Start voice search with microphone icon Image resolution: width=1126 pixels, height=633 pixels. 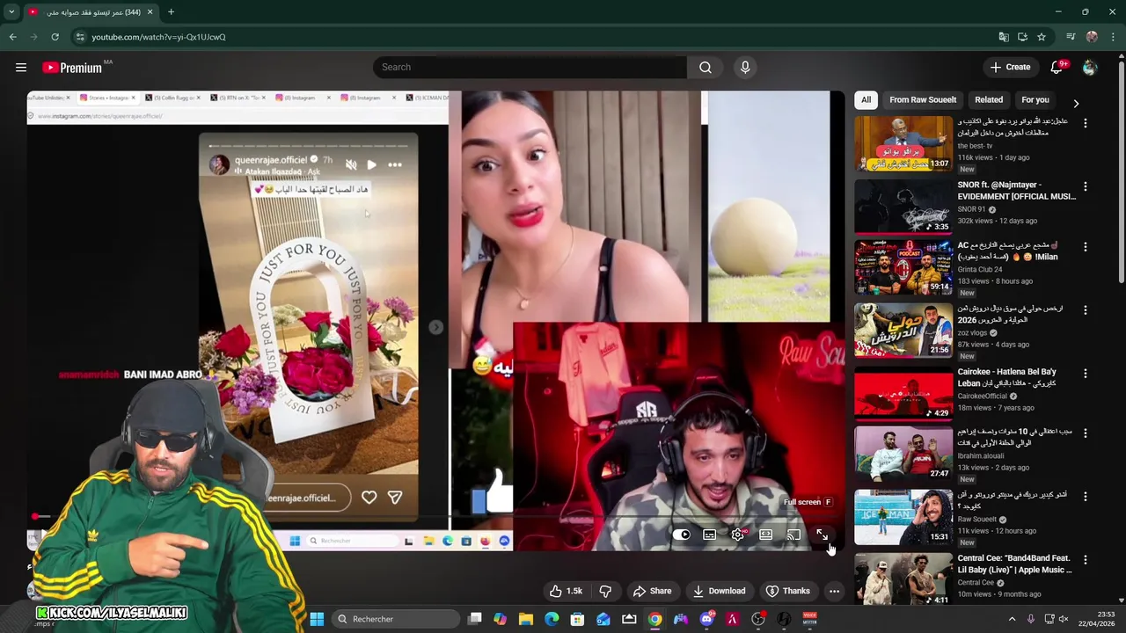click(745, 67)
